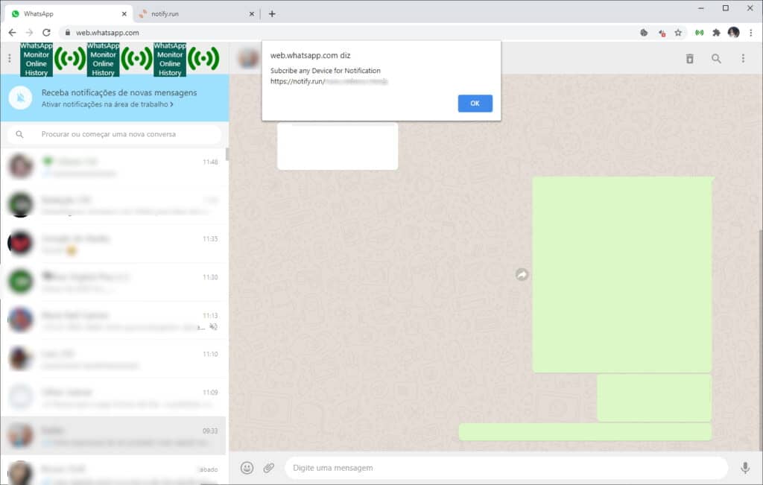Click the muted notification bell icon

tap(20, 98)
